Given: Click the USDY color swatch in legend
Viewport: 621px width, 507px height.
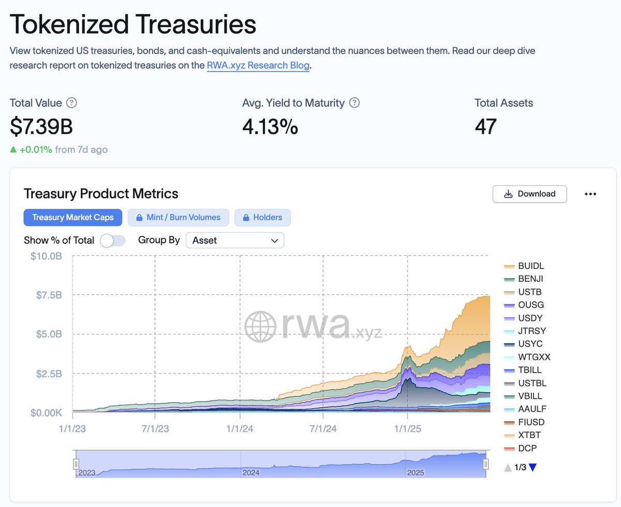Looking at the screenshot, I should (509, 318).
